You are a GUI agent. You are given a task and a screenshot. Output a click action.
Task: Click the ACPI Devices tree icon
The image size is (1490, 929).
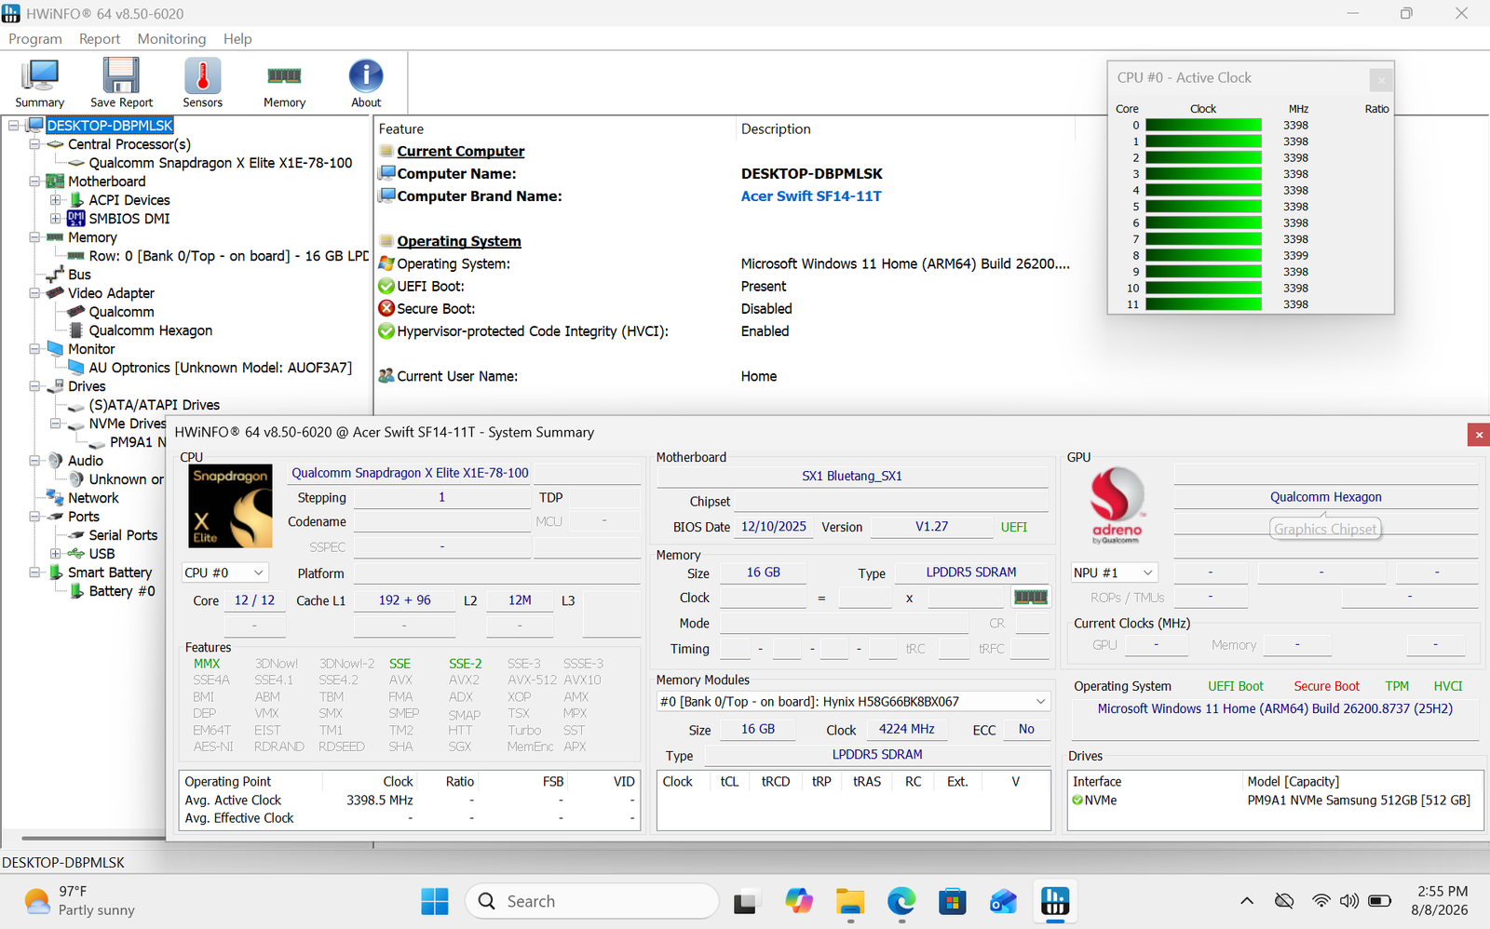tap(76, 200)
